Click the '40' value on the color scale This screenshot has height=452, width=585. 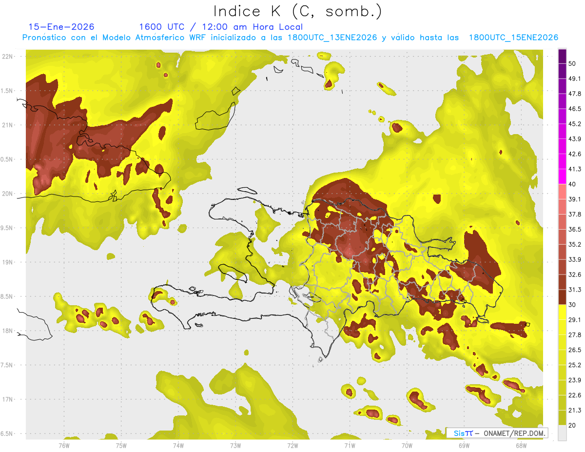[x=572, y=184]
